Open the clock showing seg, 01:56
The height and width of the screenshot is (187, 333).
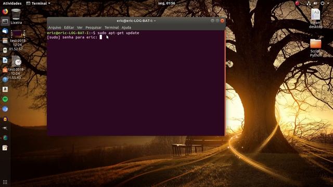(x=166, y=3)
